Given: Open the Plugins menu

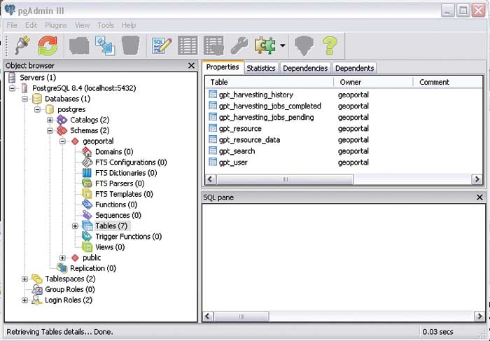Looking at the screenshot, I should [x=56, y=25].
